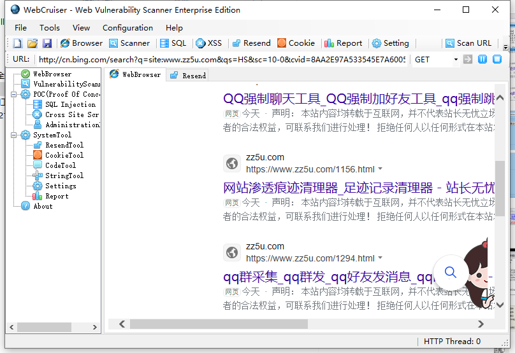Open Report from the toolbar

(x=343, y=43)
